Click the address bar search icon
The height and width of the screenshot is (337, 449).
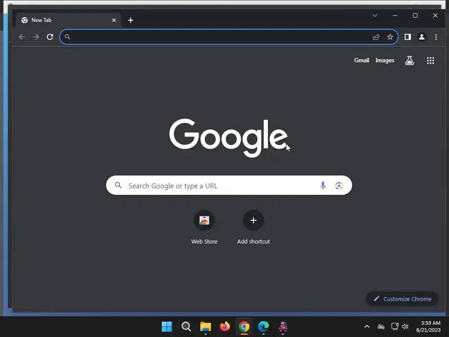(67, 37)
